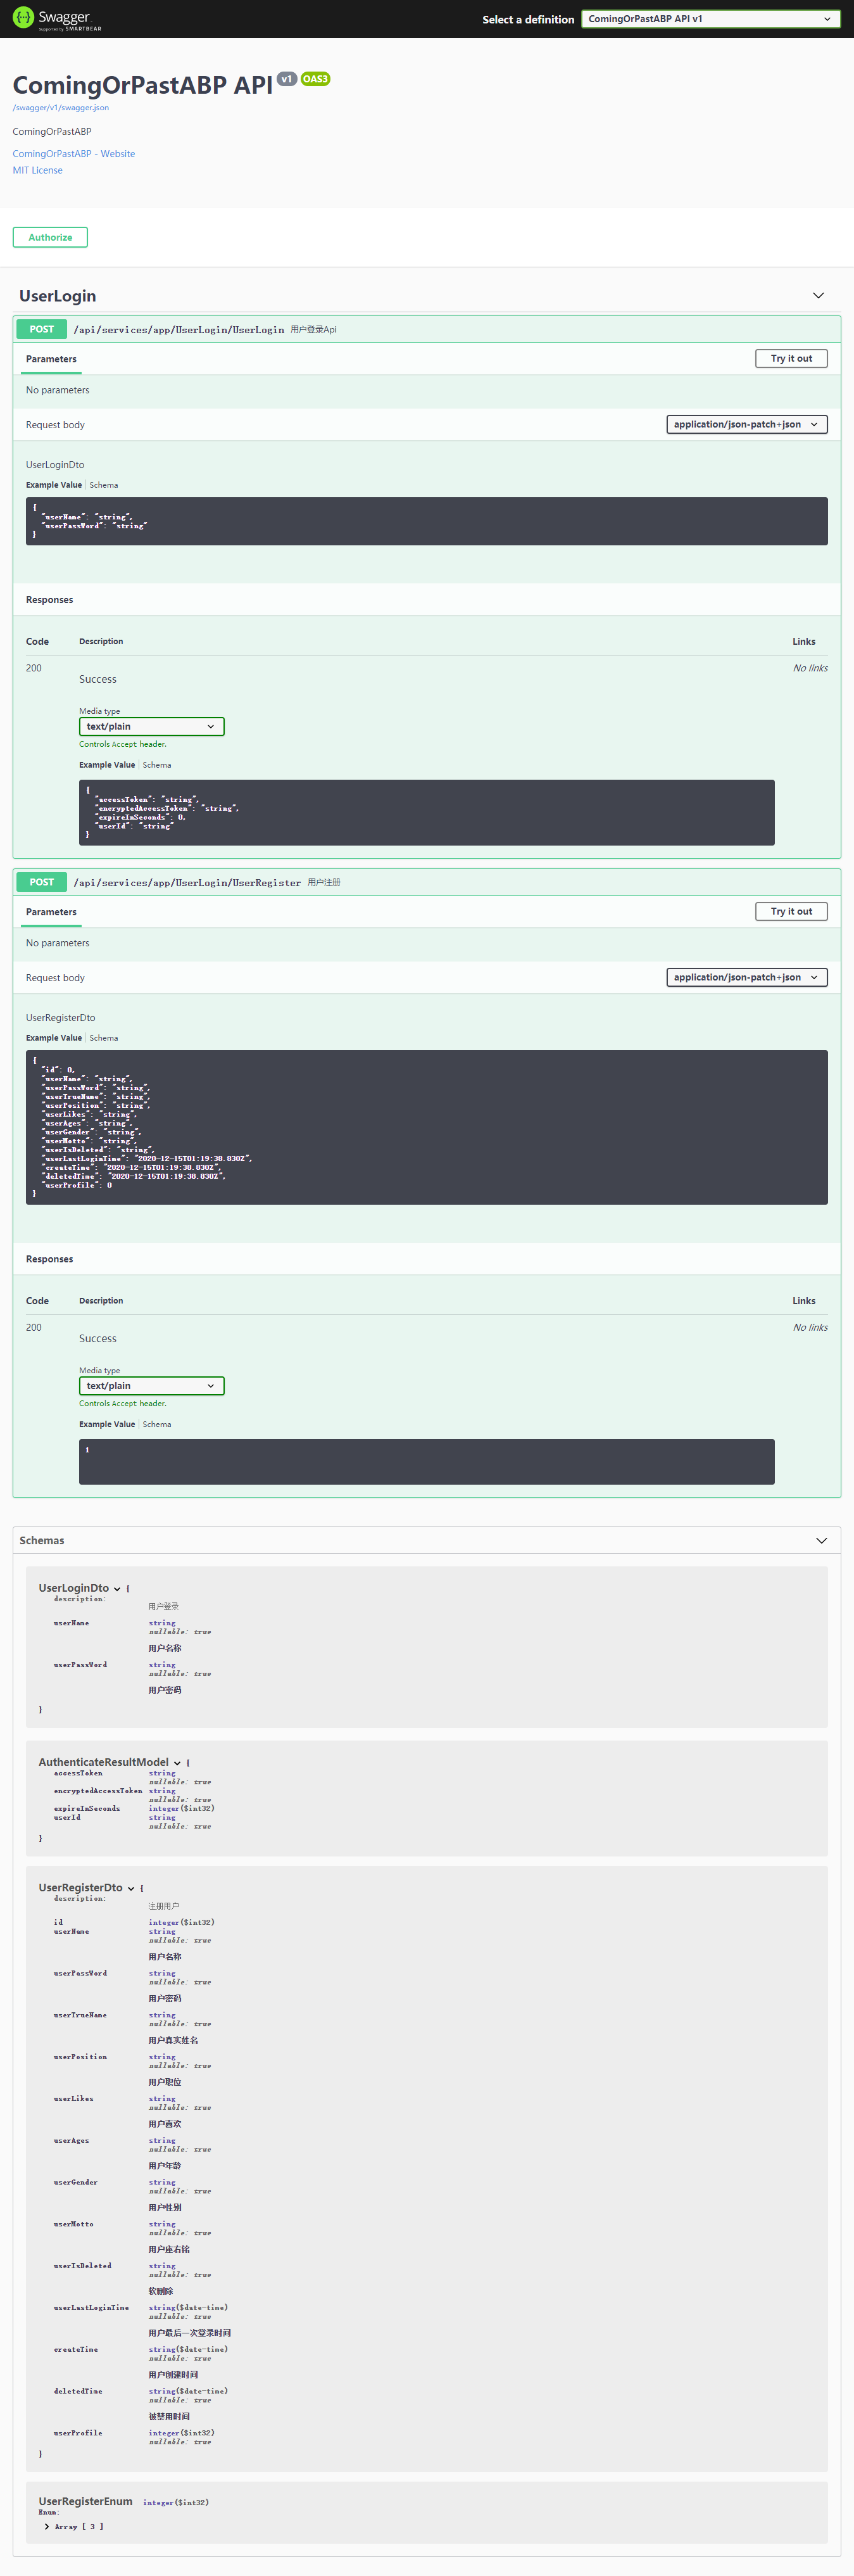
Task: Switch to Schema tab under UserLoginDto
Action: [x=104, y=485]
